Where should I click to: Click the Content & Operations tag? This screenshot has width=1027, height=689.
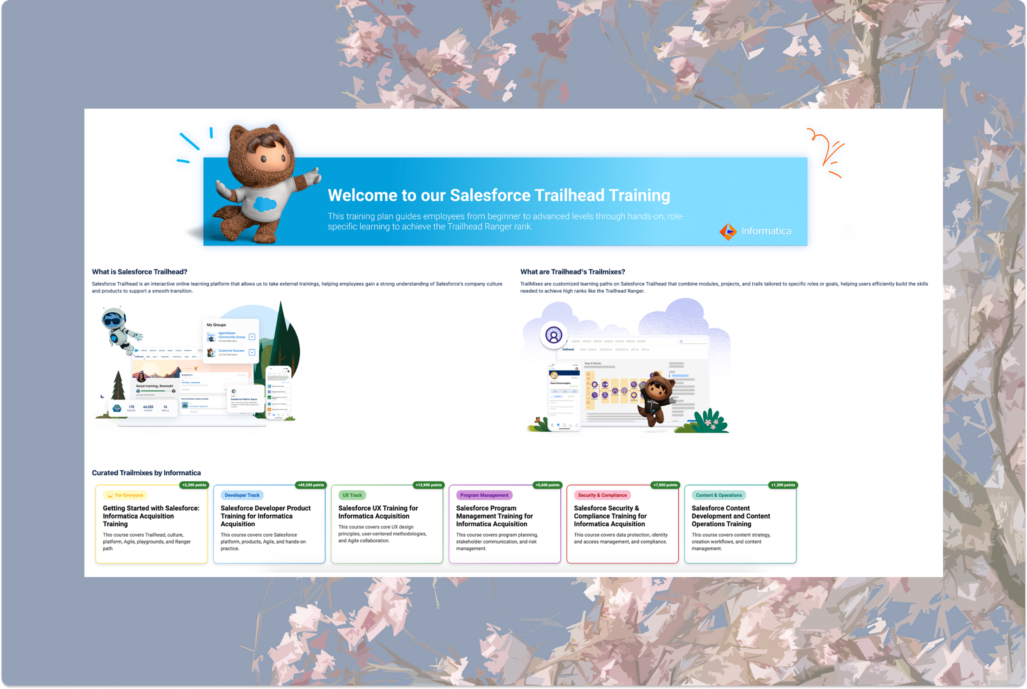point(718,495)
